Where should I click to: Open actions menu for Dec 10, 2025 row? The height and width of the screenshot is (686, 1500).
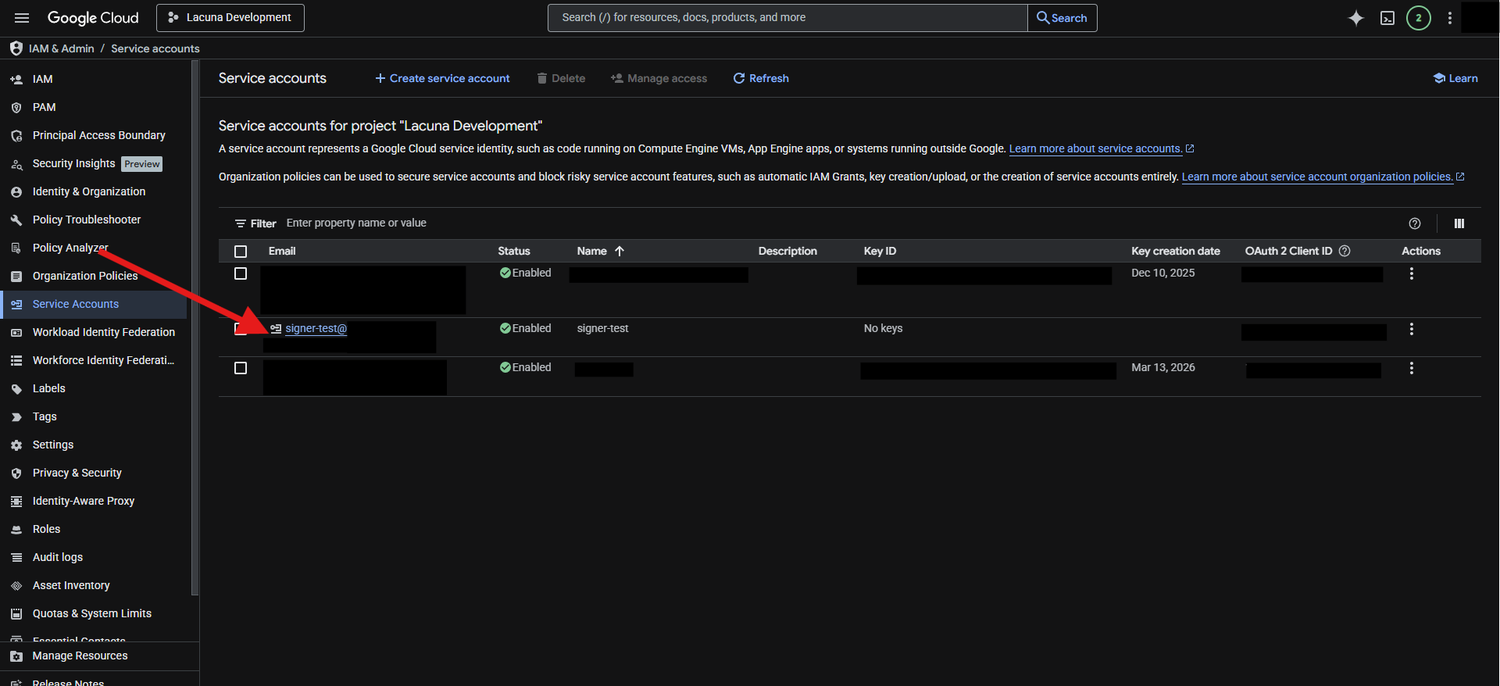(x=1411, y=273)
